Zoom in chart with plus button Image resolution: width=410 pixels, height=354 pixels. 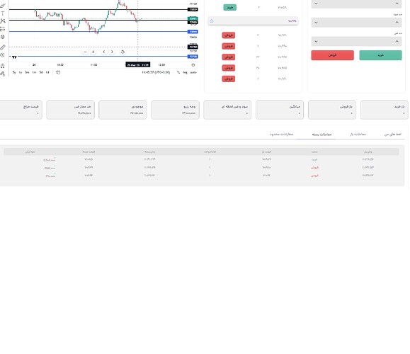(x=93, y=52)
